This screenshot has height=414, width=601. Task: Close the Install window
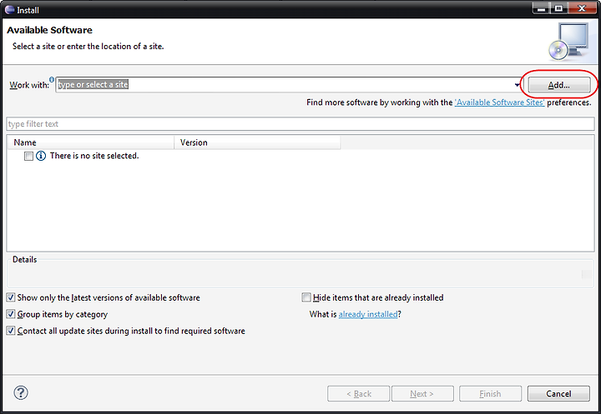pyautogui.click(x=582, y=8)
